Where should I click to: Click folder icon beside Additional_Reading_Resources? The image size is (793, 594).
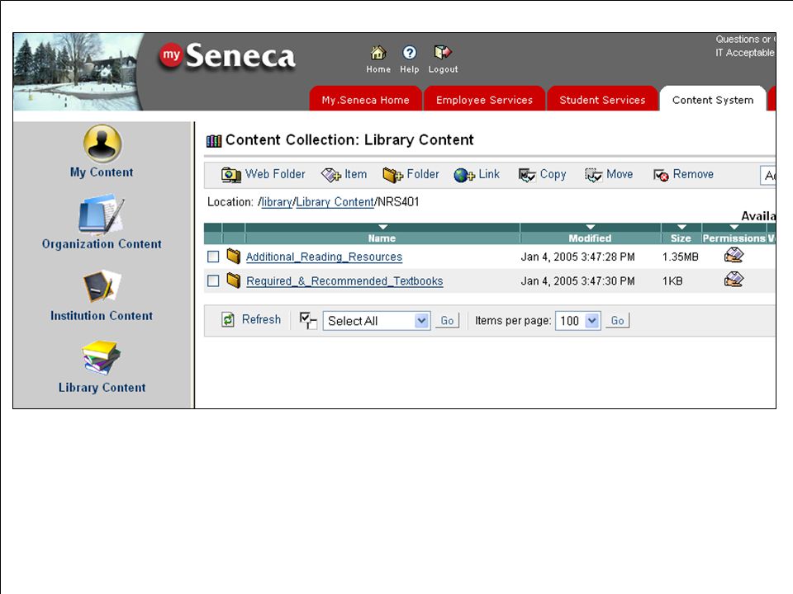[233, 256]
